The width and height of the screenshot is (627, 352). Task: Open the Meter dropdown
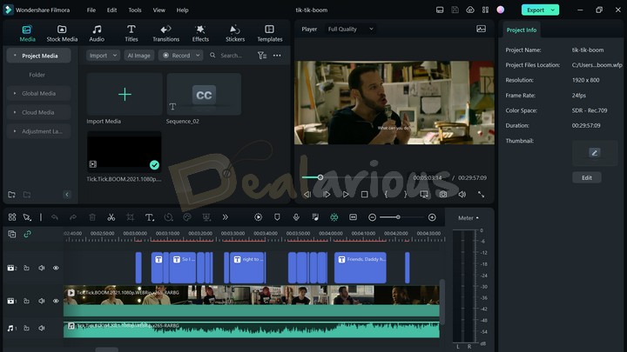click(x=469, y=218)
